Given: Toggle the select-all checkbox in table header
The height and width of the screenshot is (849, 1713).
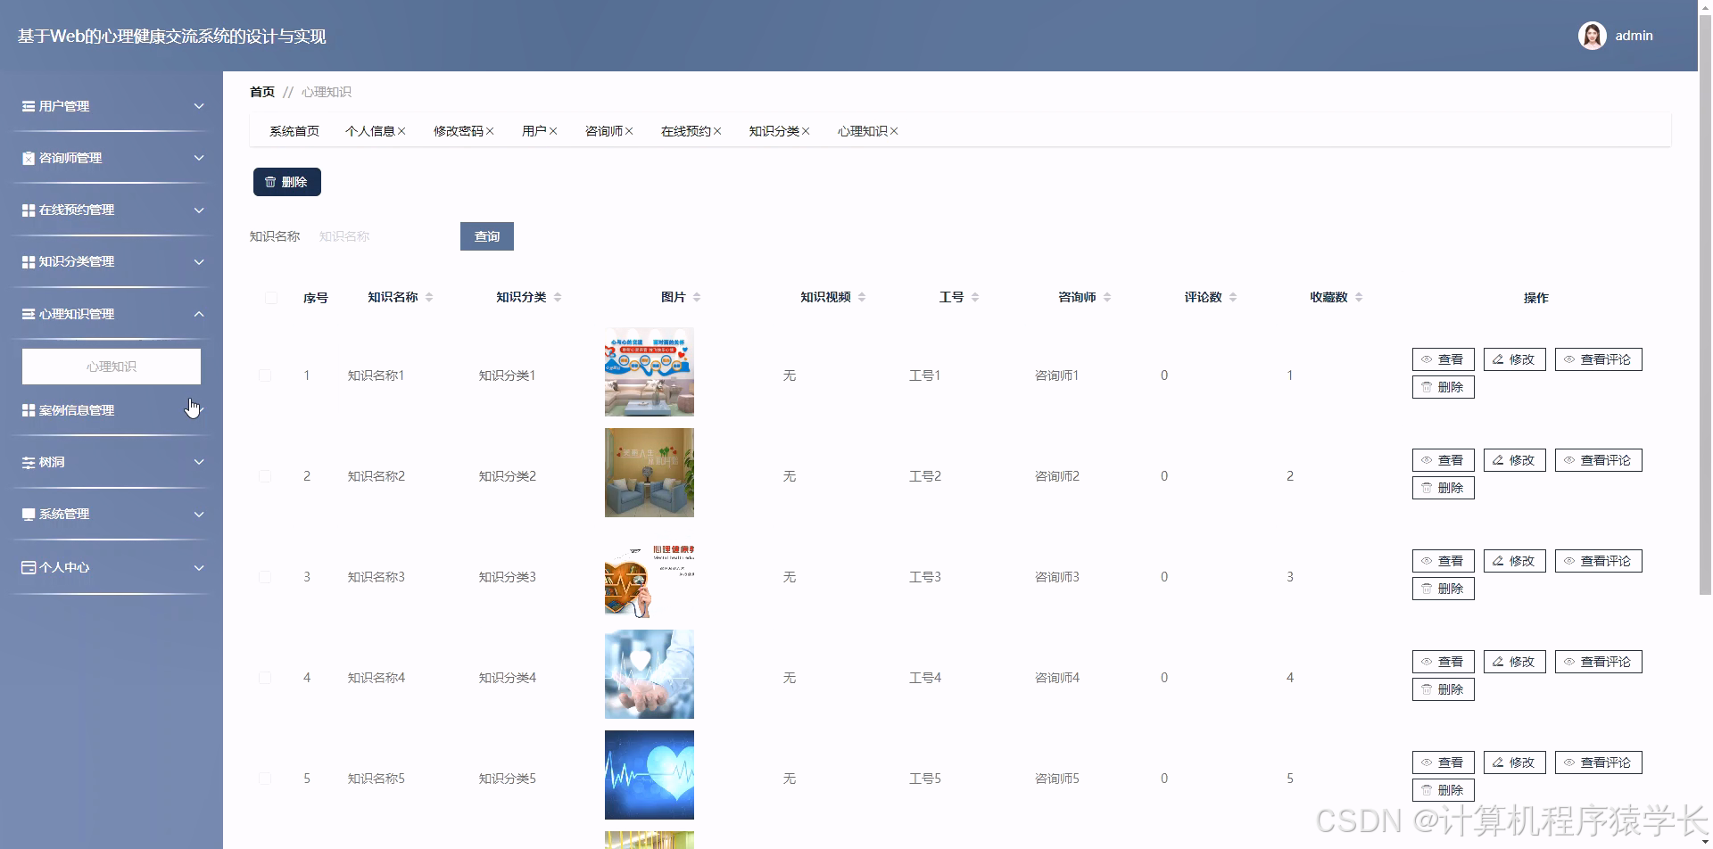Looking at the screenshot, I should (x=271, y=297).
